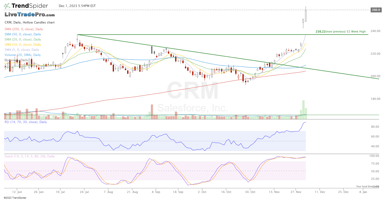Click the 12. Jun date label
The height and width of the screenshot is (203, 391).
click(x=17, y=192)
